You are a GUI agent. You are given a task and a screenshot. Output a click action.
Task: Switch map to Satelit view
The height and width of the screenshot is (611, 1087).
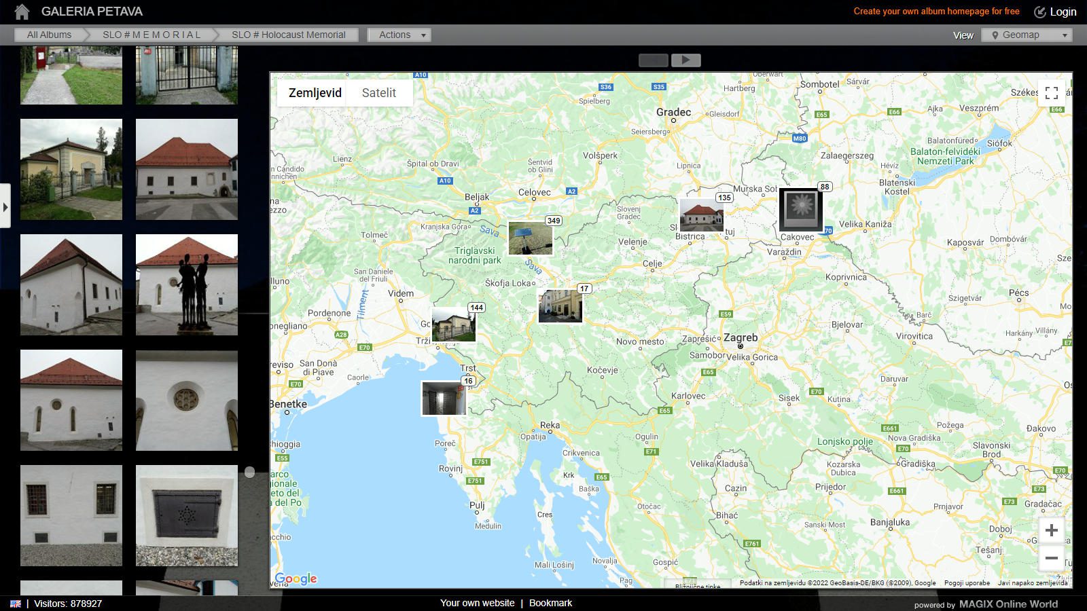coord(379,93)
